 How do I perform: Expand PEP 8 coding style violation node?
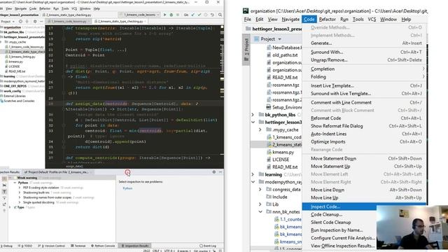tap(20, 188)
